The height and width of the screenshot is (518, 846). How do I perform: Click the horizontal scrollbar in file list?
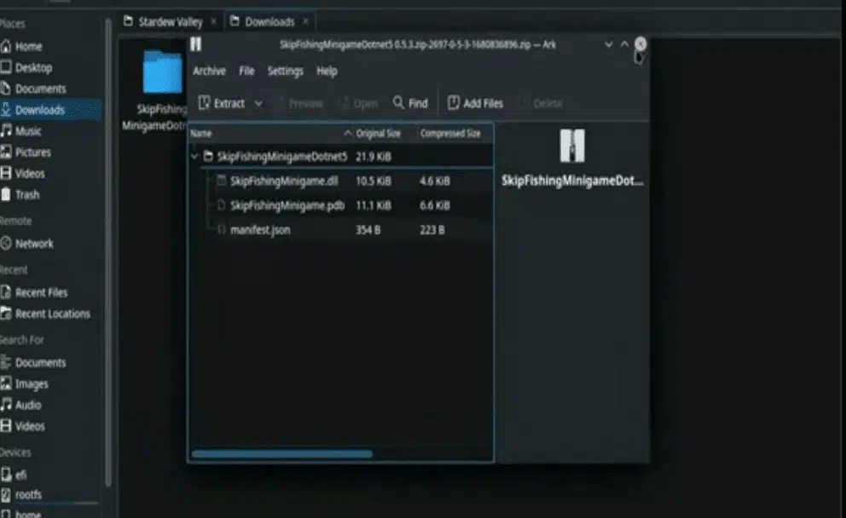coord(282,454)
